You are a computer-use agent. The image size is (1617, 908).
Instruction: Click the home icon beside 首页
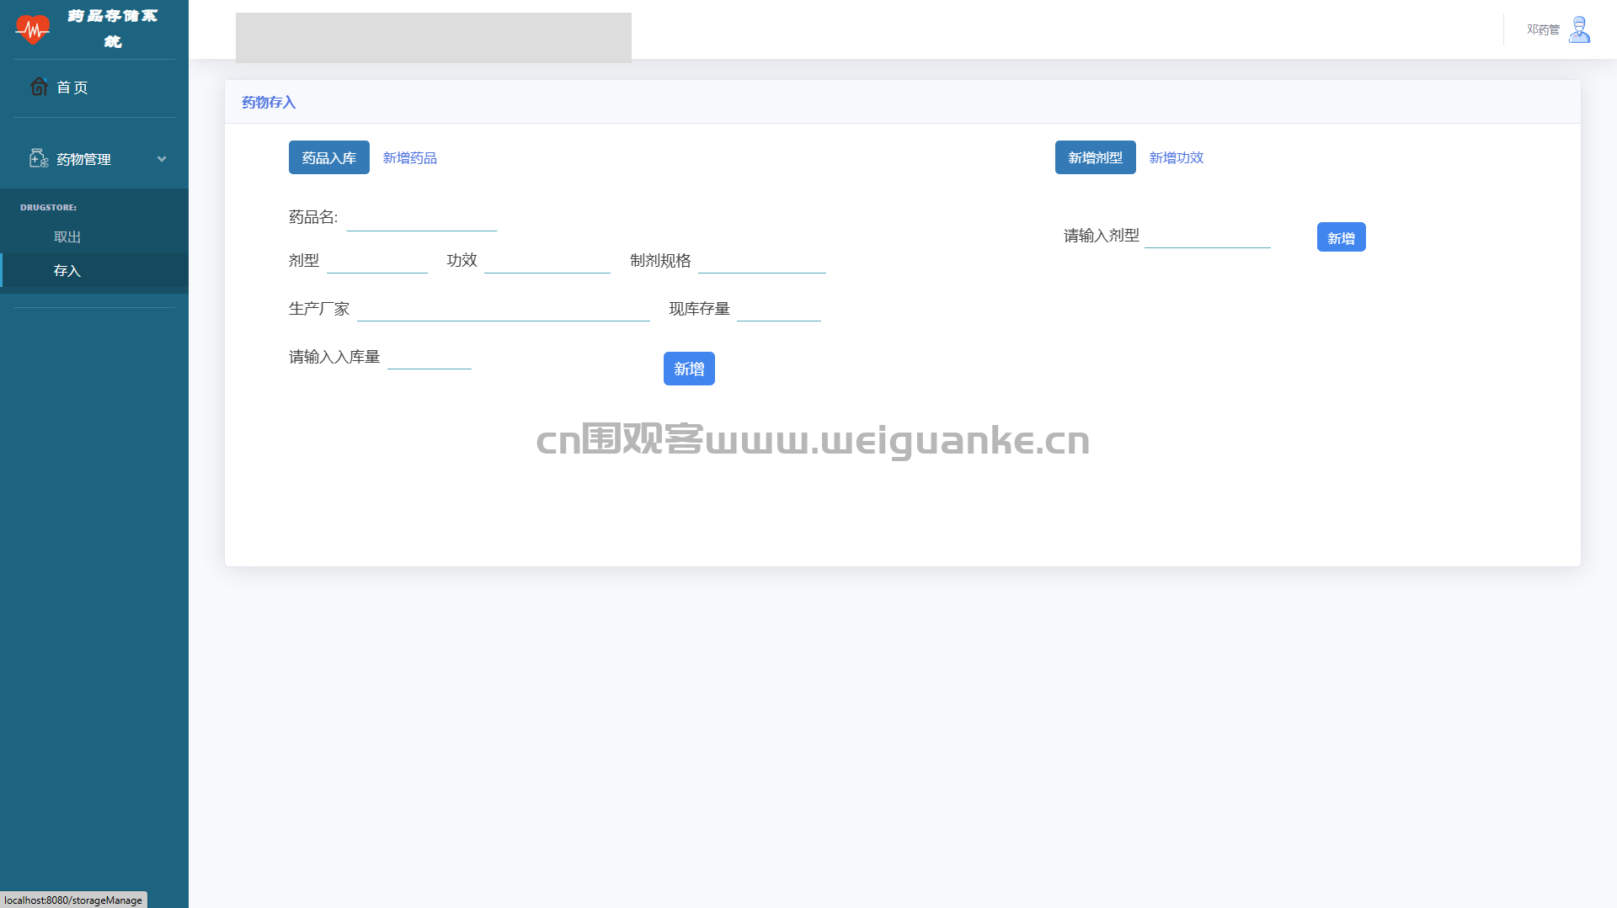pos(39,87)
